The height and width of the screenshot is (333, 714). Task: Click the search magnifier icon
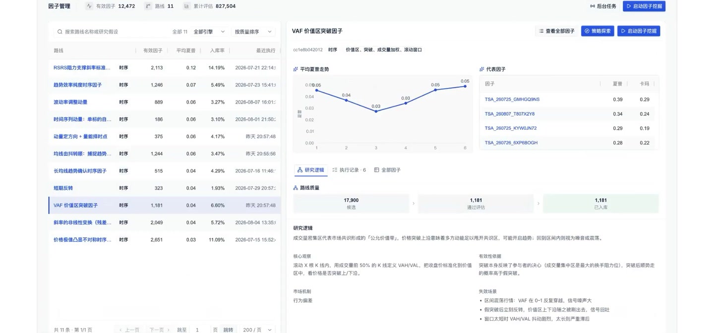point(60,32)
